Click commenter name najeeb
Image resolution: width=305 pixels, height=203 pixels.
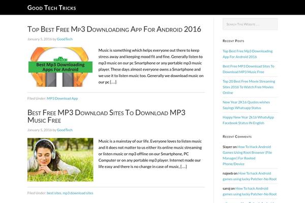click(x=228, y=173)
